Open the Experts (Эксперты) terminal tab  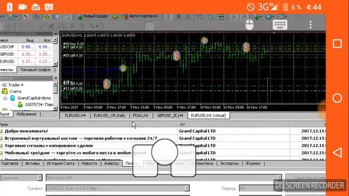pyautogui.click(x=229, y=163)
